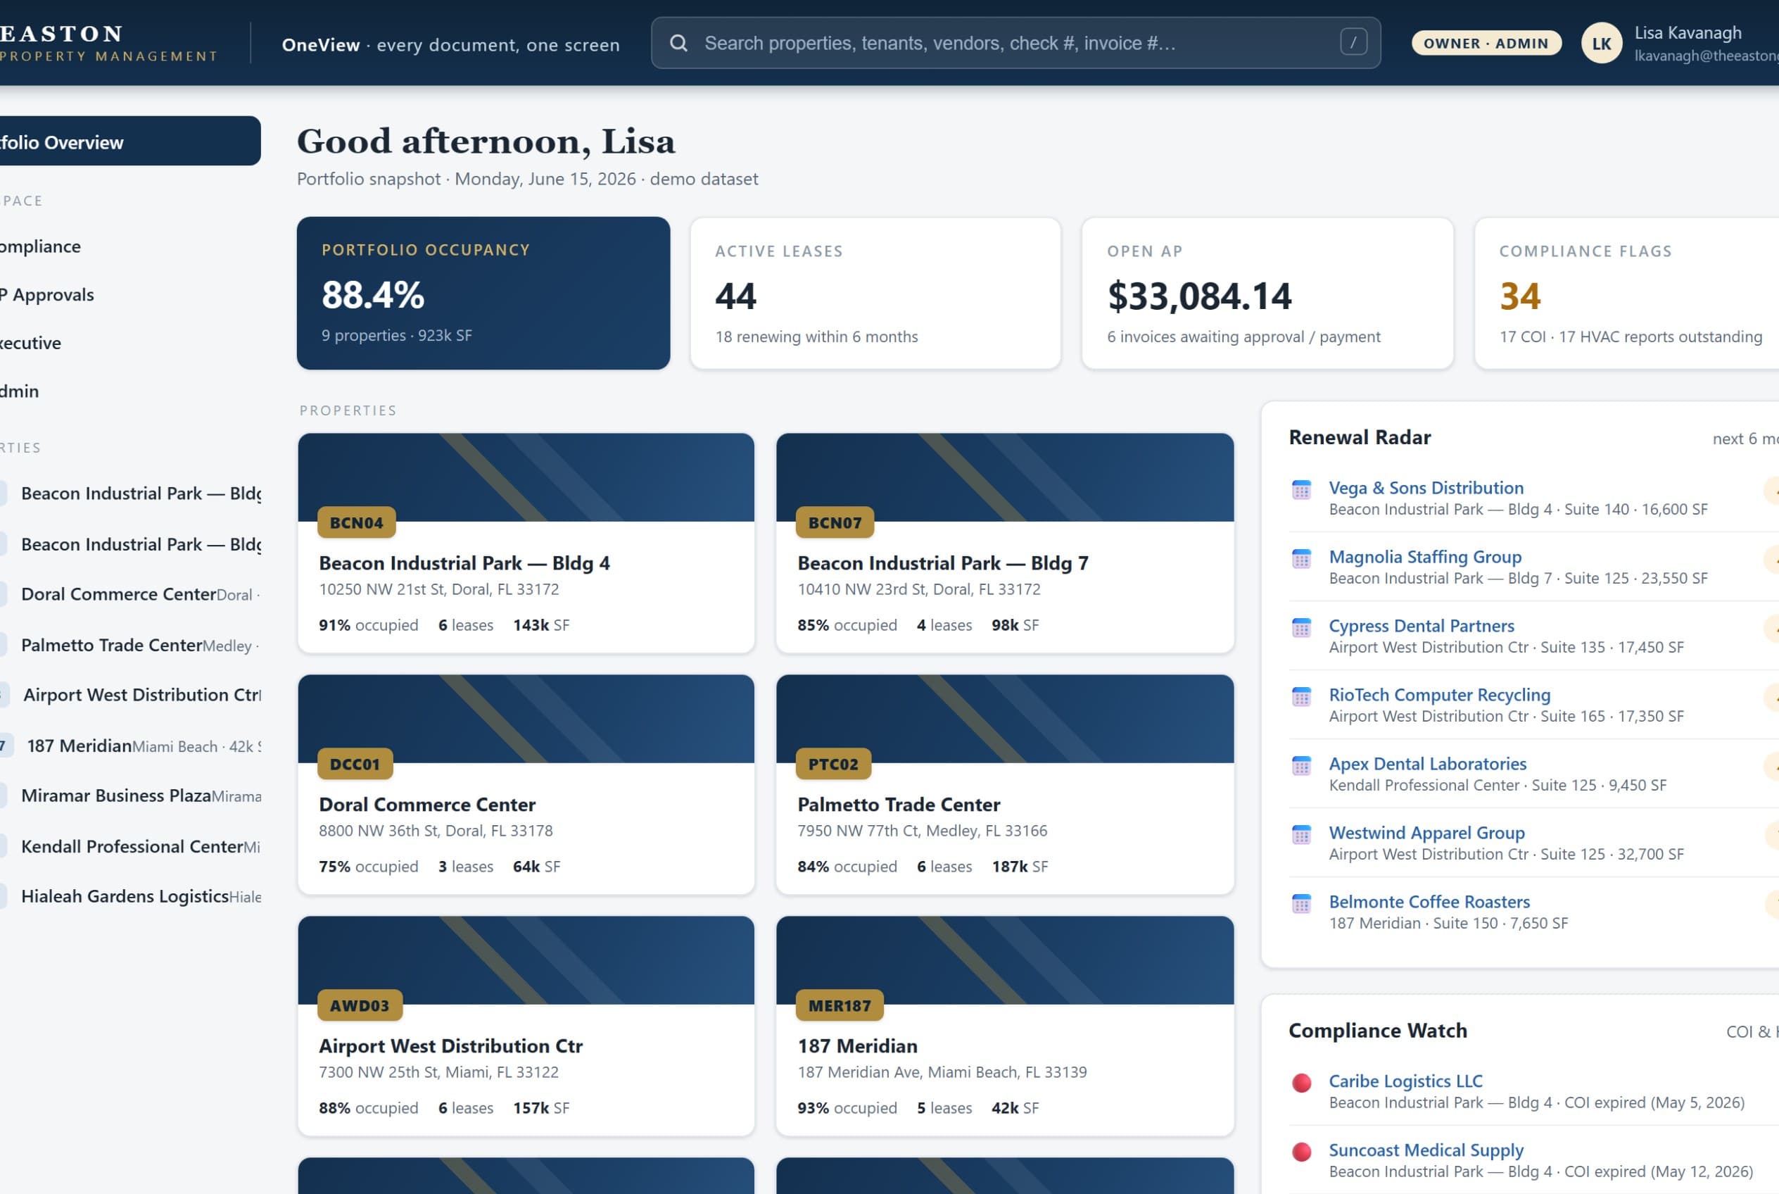Screen dimensions: 1779x1194
Task: Click the BCN07 property code badge
Action: point(835,522)
